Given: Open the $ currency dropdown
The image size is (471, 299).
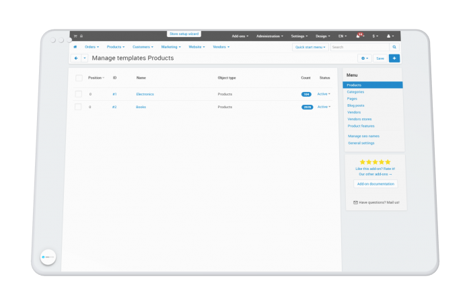Looking at the screenshot, I should click(375, 36).
